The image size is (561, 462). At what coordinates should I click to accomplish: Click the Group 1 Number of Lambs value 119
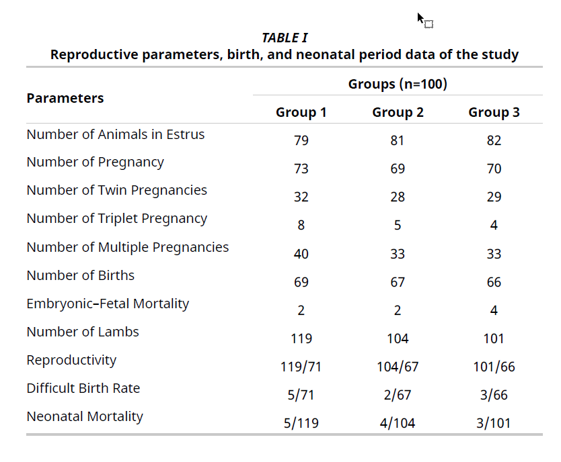coord(301,339)
